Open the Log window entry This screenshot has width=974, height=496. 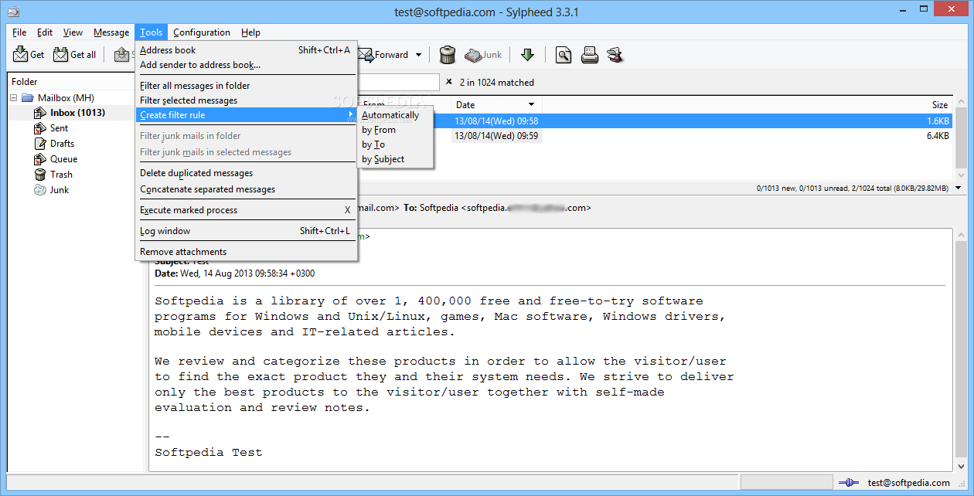point(246,231)
